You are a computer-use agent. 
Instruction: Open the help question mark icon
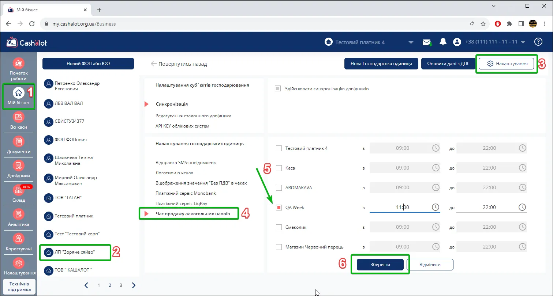click(538, 42)
